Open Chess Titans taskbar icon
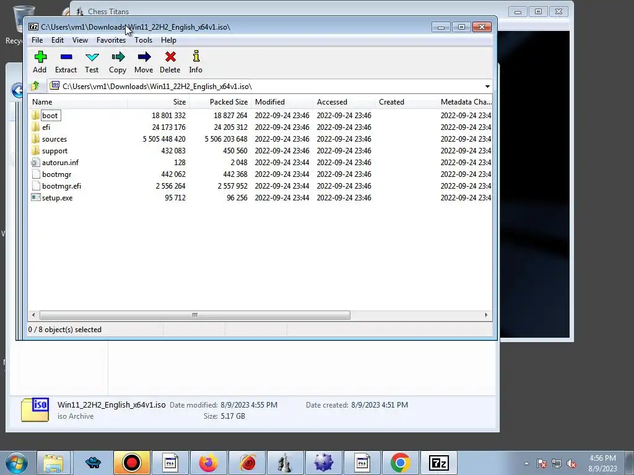Image resolution: width=634 pixels, height=475 pixels. [x=285, y=463]
